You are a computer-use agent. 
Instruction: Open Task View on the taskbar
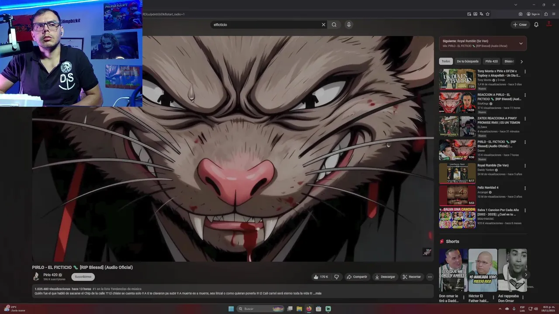(x=290, y=309)
